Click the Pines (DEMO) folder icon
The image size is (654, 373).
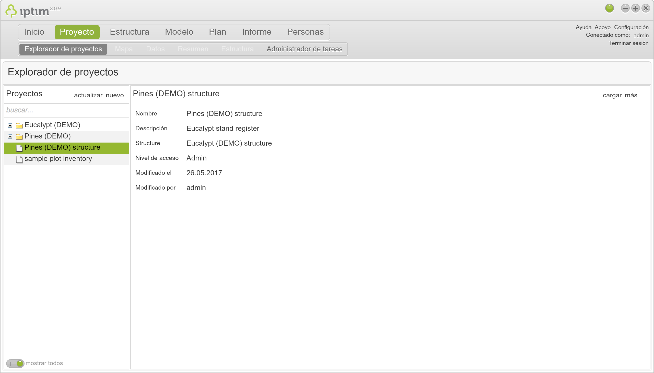pyautogui.click(x=19, y=136)
